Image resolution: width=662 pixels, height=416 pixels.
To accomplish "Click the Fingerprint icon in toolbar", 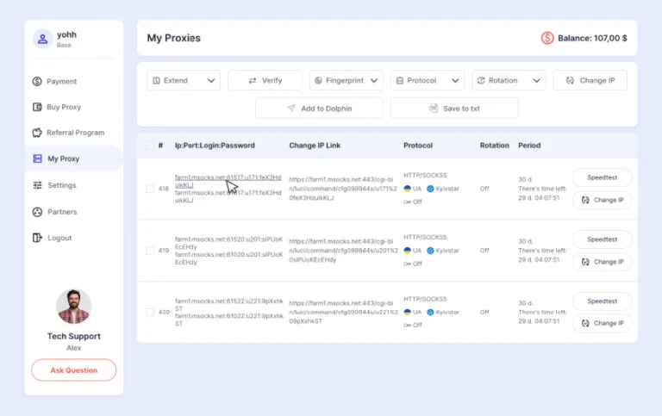I will 318,80.
